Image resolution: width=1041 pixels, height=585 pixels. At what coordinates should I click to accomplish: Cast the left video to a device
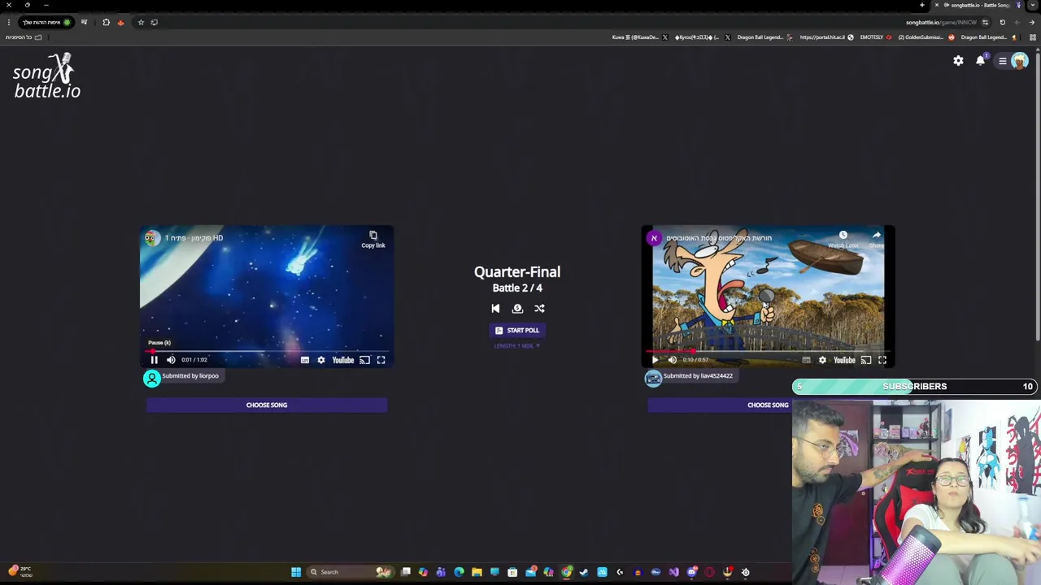tap(364, 360)
